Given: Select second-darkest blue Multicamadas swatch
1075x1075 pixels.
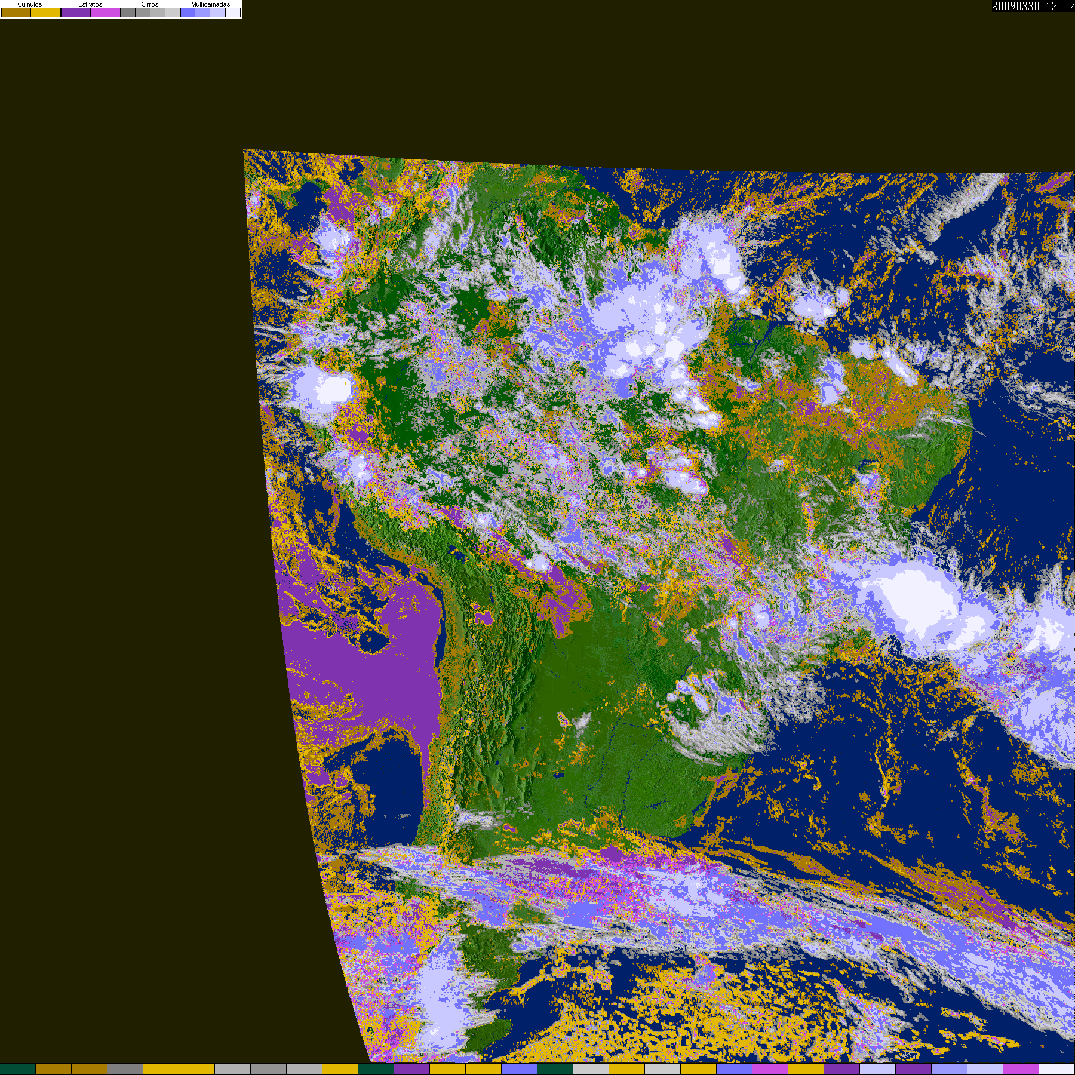Looking at the screenshot, I should [x=202, y=12].
